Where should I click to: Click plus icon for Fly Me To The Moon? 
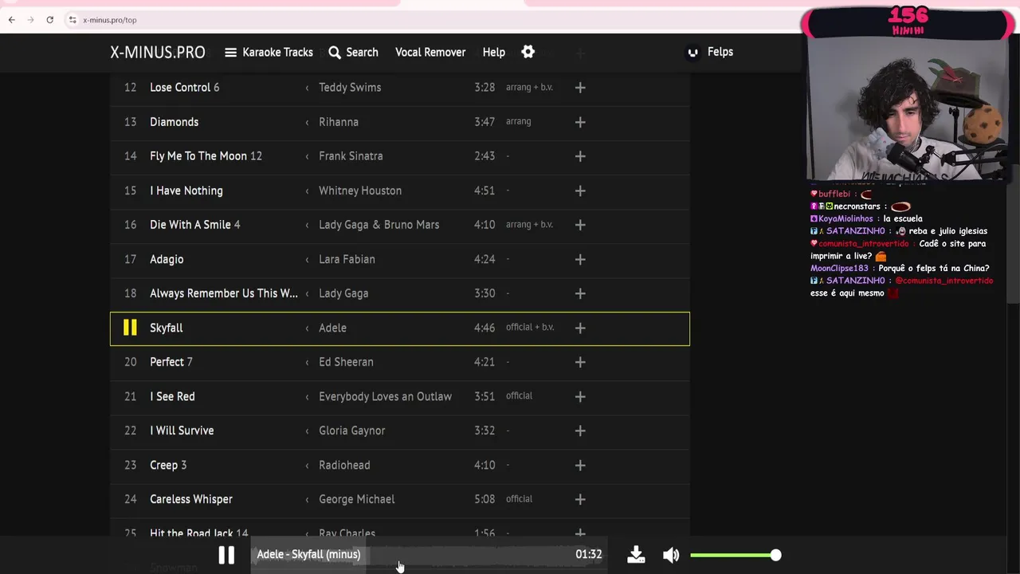[x=580, y=156]
